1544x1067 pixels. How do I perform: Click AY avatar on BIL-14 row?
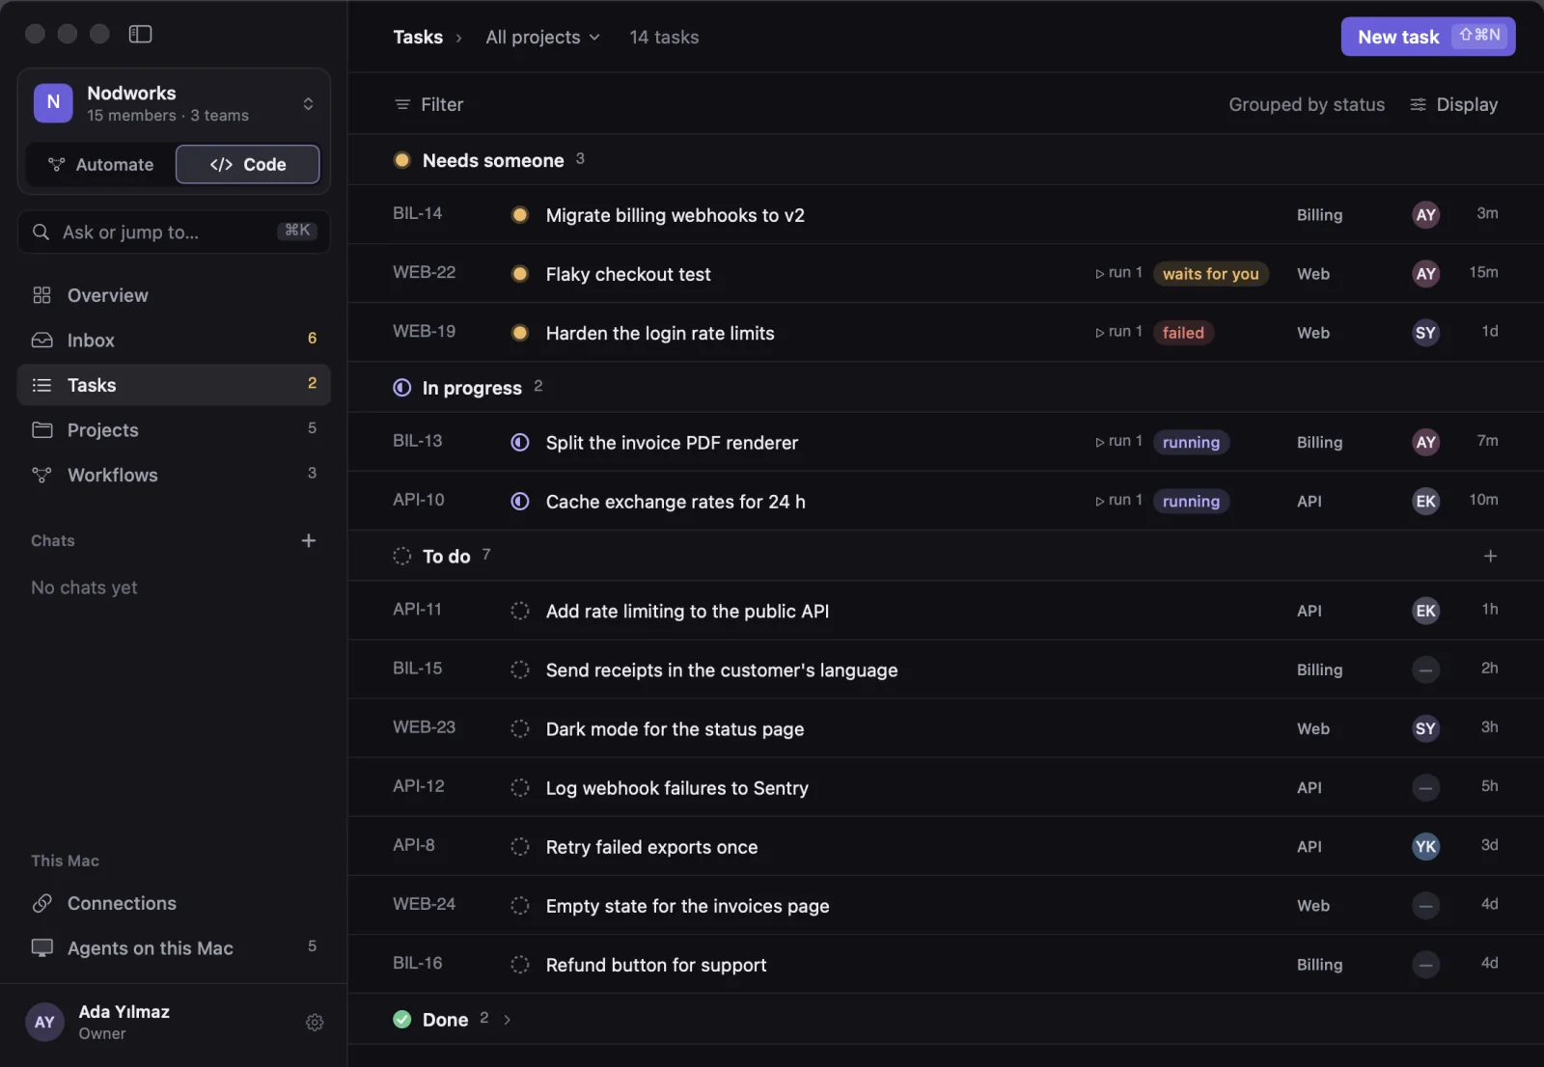[x=1425, y=214]
